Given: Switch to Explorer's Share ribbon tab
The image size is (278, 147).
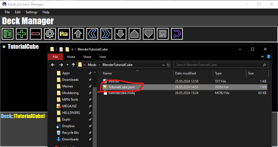Looking at the screenshot, I should (x=87, y=57).
